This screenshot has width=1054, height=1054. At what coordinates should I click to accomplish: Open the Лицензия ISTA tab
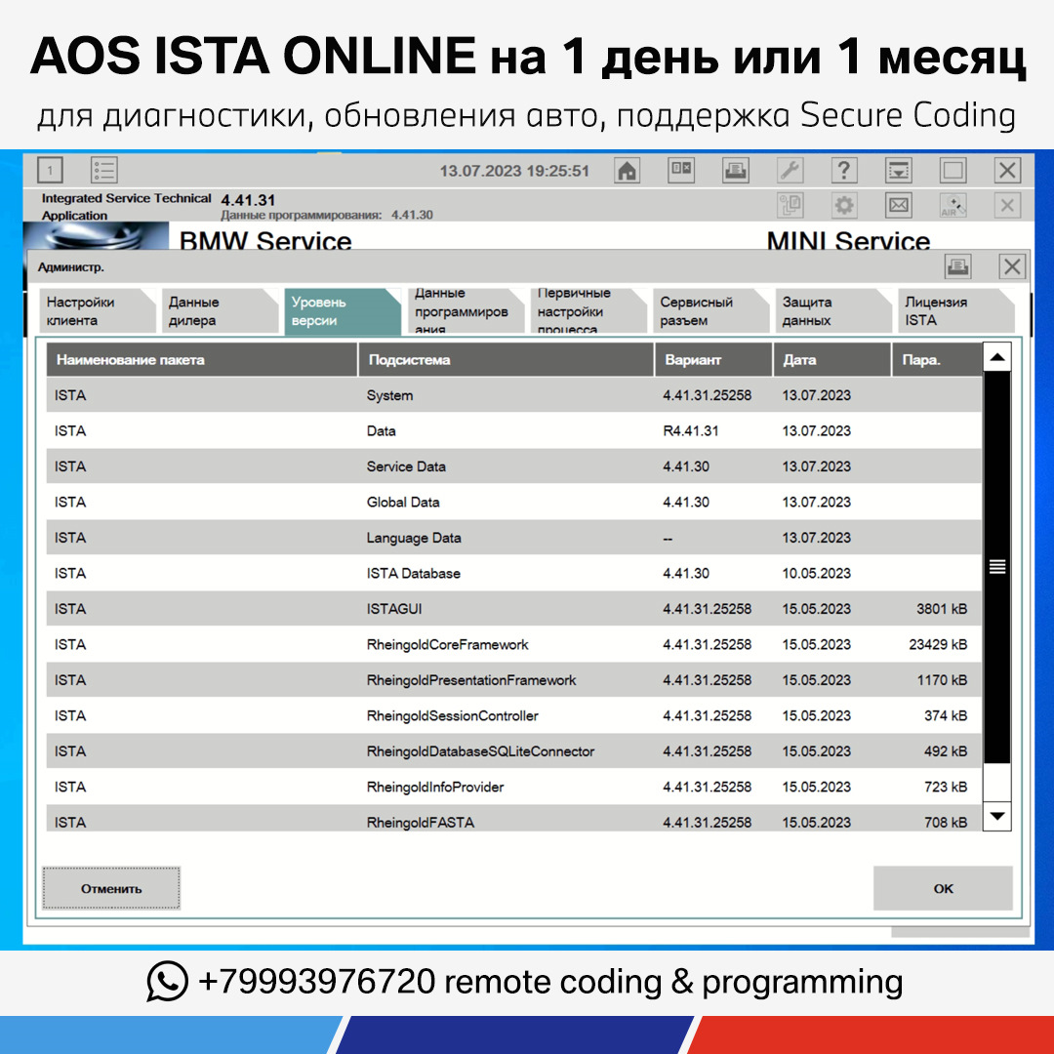[x=955, y=311]
